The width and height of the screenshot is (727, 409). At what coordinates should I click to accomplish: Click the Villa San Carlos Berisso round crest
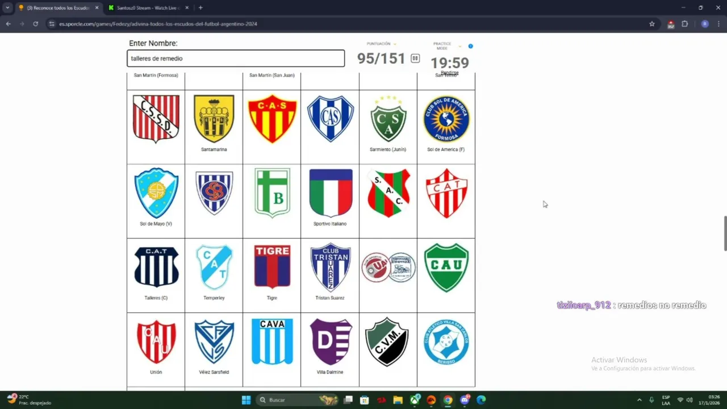coord(446,341)
